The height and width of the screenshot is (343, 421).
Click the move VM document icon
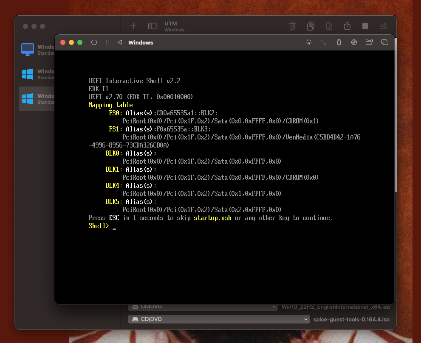point(329,26)
